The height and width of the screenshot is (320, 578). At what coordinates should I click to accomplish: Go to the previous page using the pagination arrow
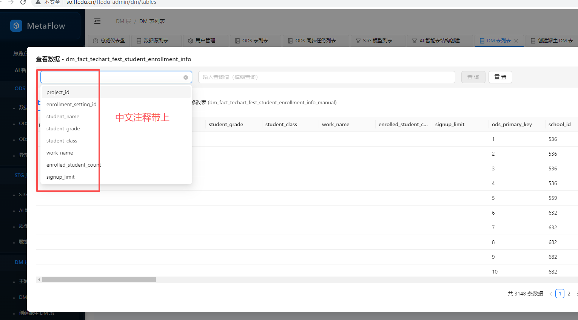(x=551, y=294)
